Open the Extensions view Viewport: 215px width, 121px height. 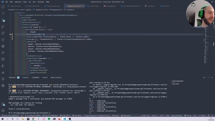pos(3,33)
